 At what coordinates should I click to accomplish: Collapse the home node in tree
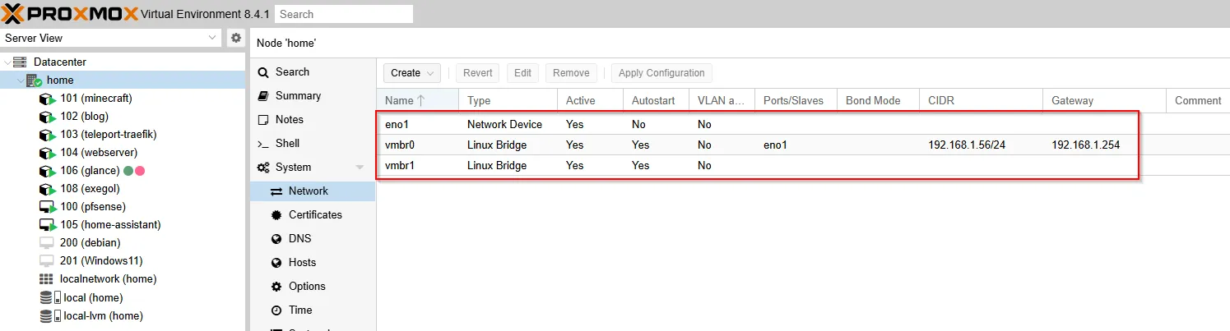(21, 80)
